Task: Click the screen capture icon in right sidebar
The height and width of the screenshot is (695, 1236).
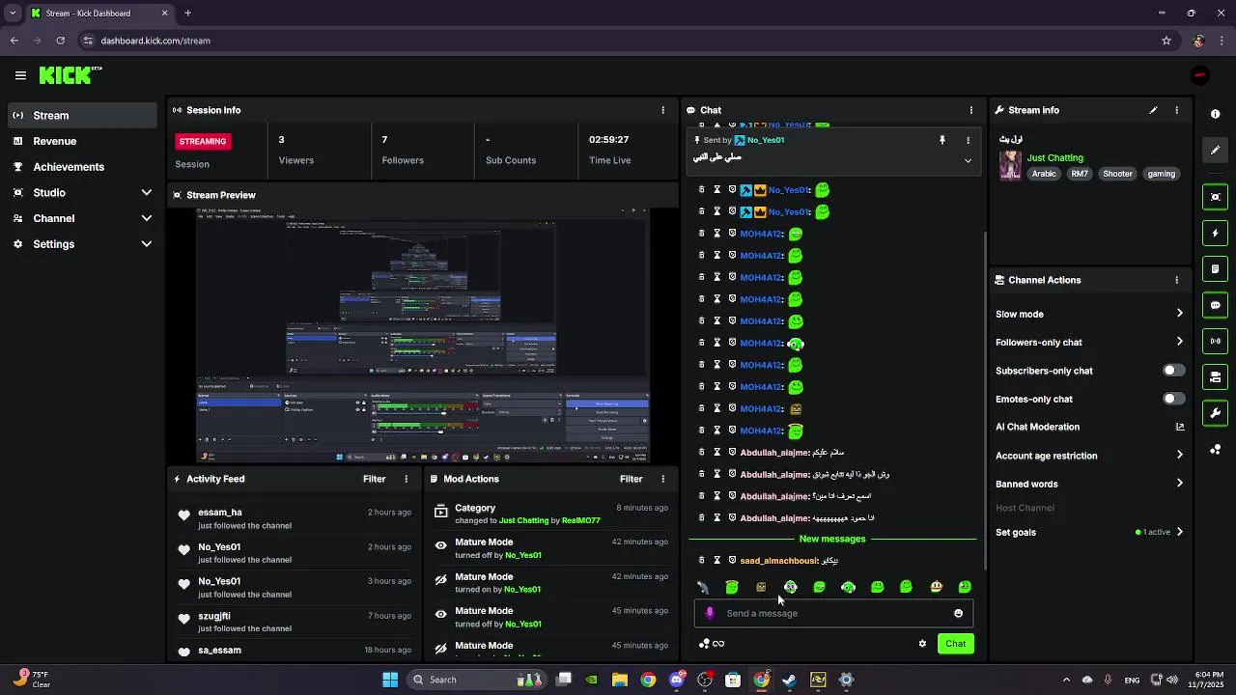Action: (1215, 197)
